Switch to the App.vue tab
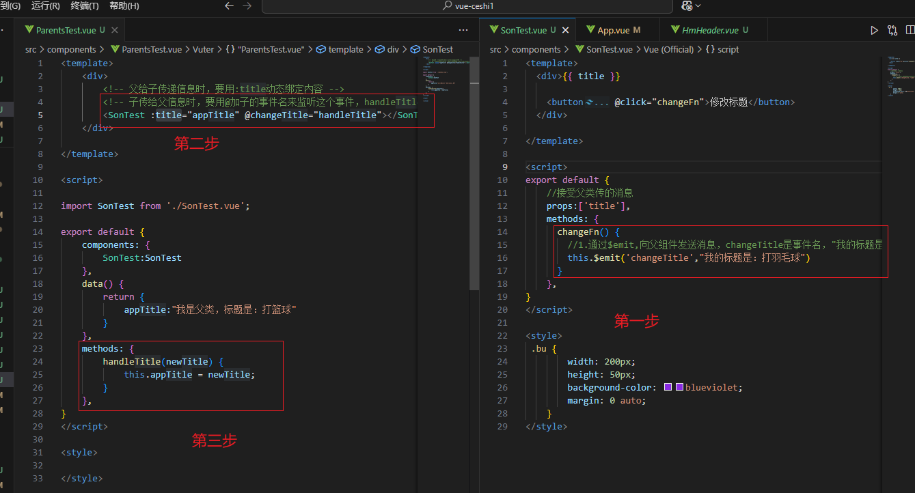 [x=618, y=30]
